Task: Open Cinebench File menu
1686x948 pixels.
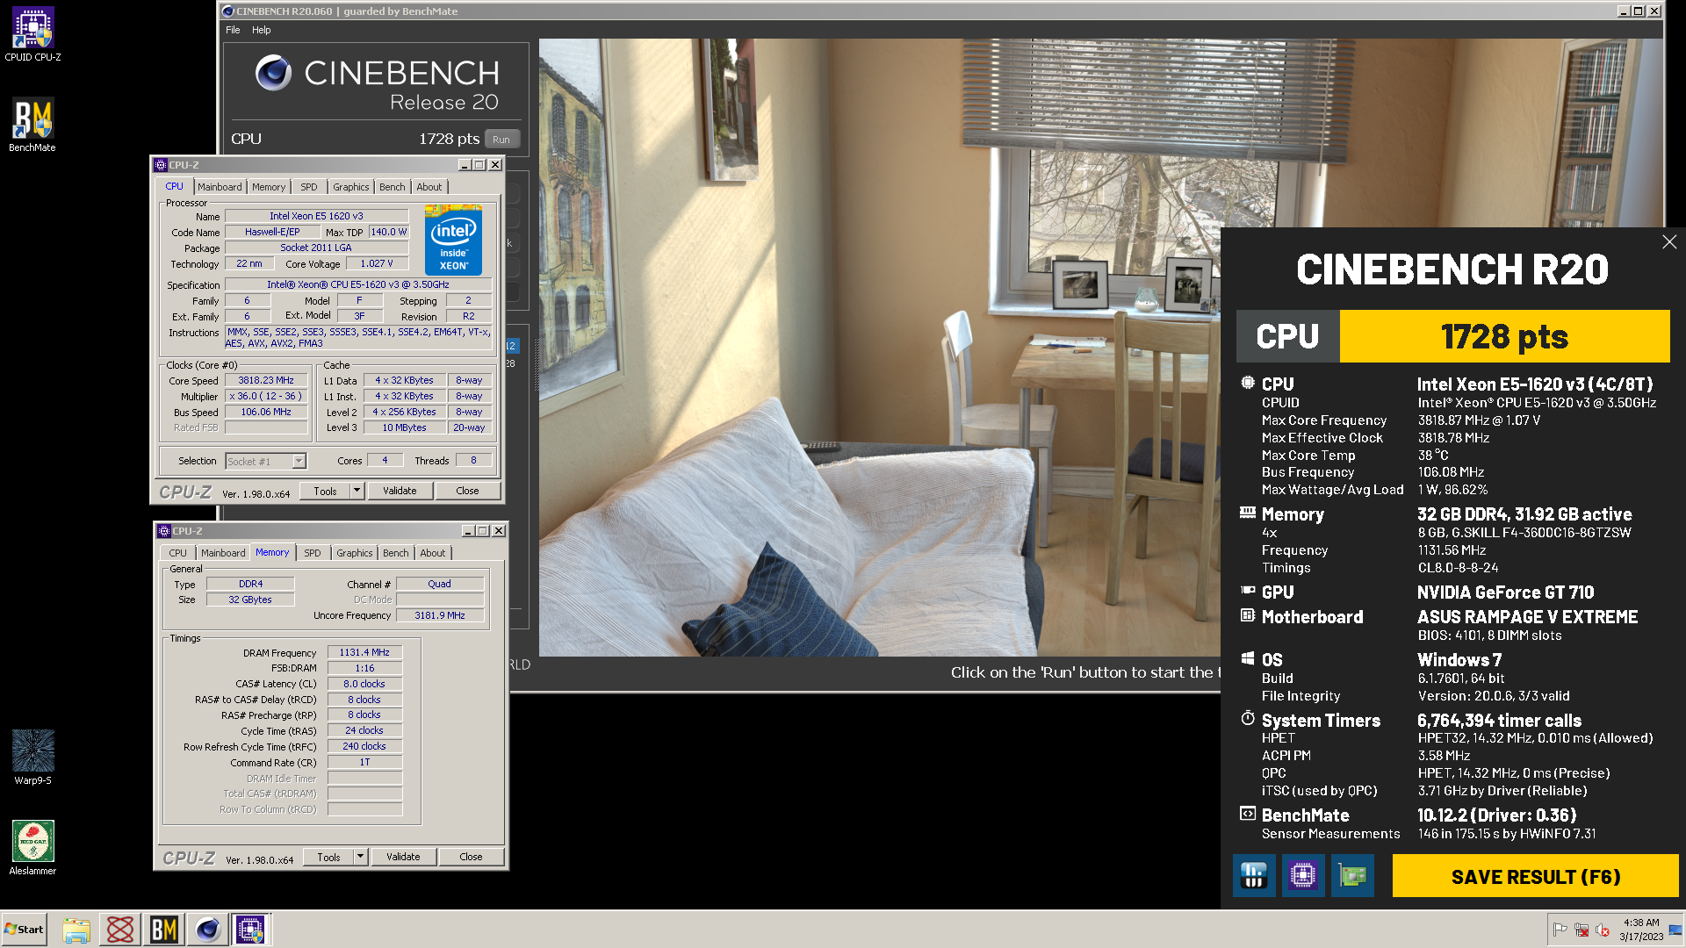Action: [233, 30]
